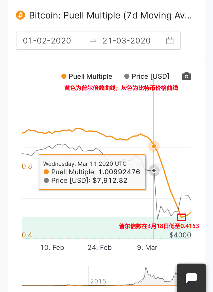Click the red-boxed Puell low point
Screen dimensions: 213x292
coord(182,218)
